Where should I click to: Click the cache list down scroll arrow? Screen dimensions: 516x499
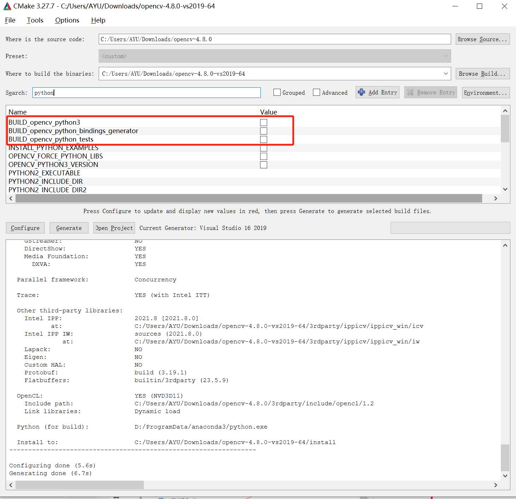pos(505,189)
